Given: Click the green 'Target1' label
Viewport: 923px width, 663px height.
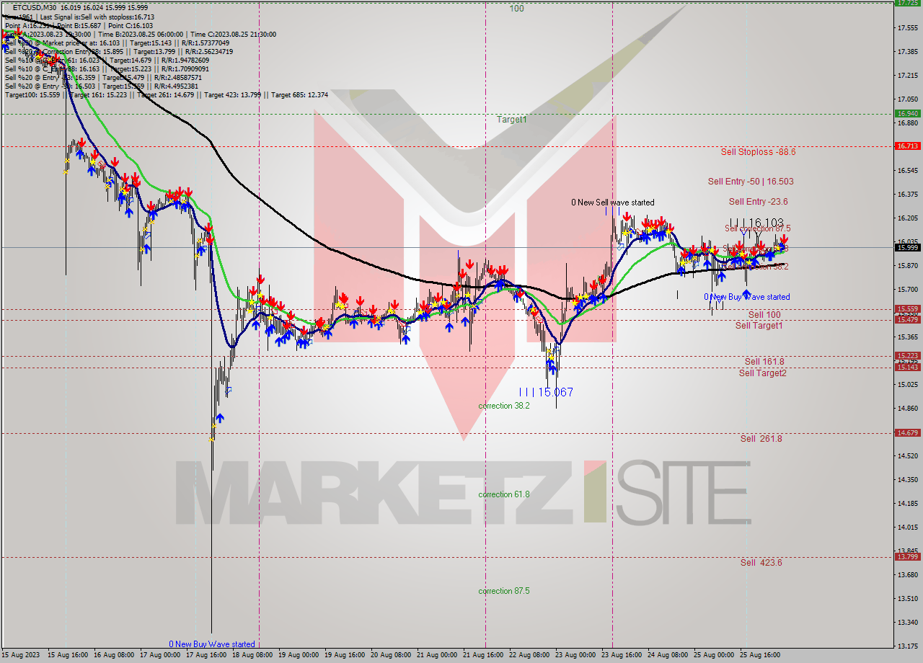Looking at the screenshot, I should [511, 120].
